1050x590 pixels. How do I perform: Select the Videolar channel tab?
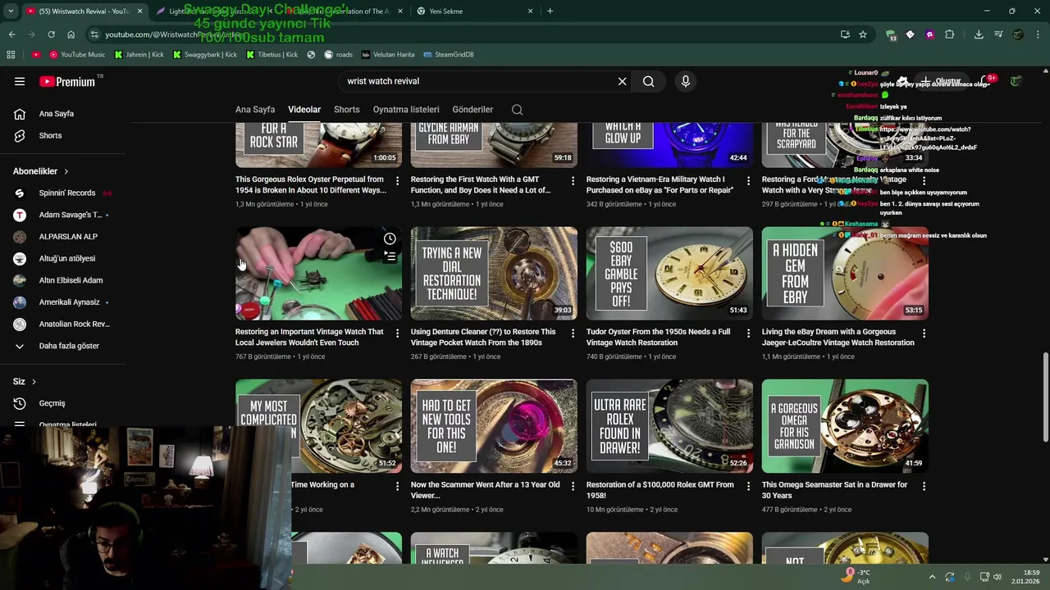304,110
